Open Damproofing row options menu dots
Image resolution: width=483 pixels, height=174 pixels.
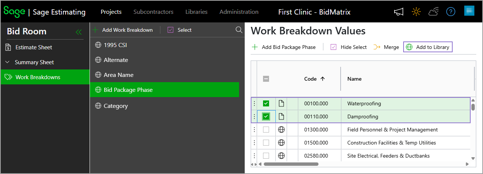[x=254, y=116]
